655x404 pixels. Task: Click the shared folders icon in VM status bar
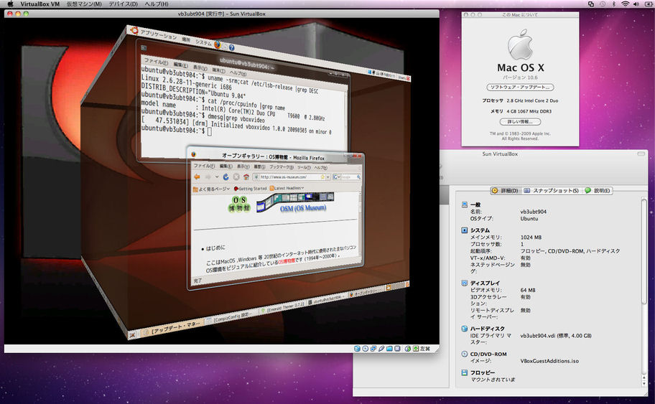point(389,349)
